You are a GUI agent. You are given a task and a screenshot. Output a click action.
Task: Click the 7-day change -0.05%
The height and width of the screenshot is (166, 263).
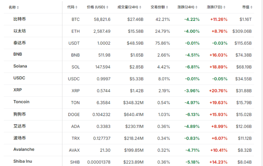click(220, 79)
